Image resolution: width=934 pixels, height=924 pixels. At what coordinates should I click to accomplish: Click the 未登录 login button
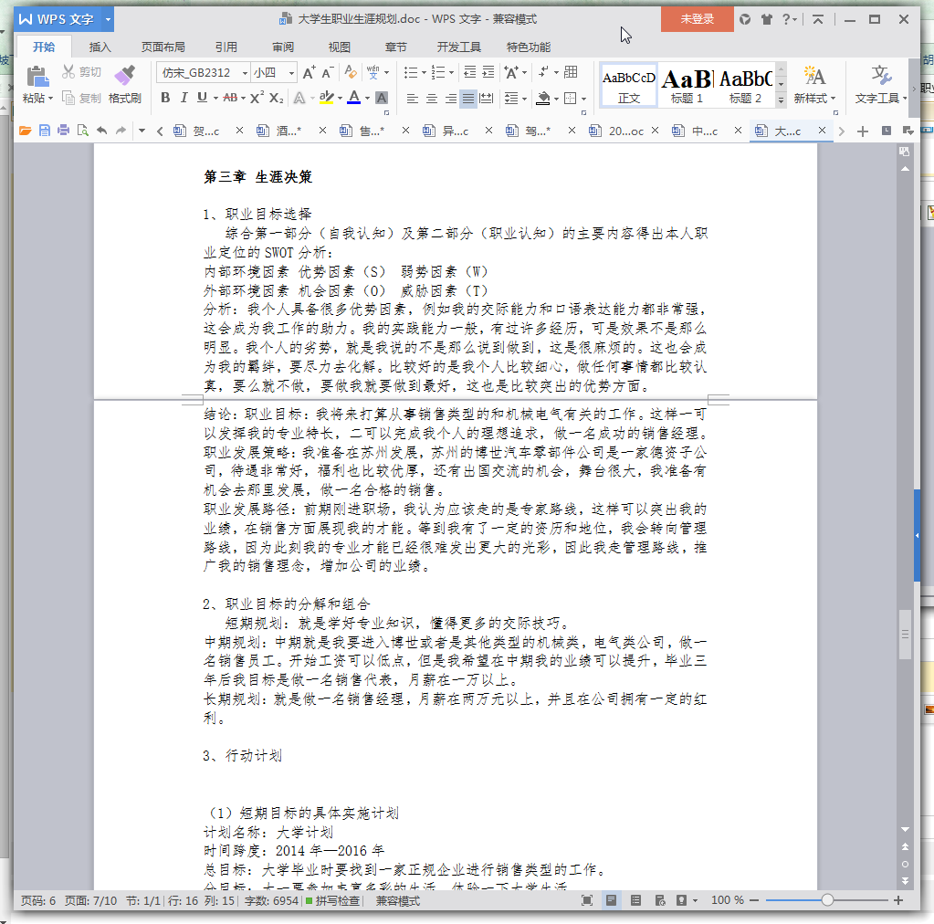pyautogui.click(x=697, y=19)
